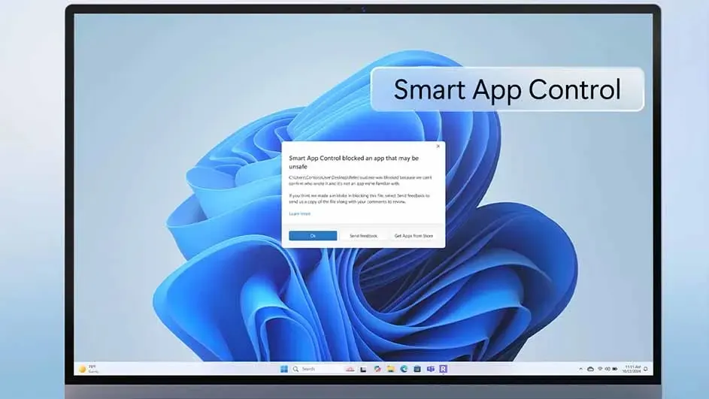Follow the Learn more link
Image resolution: width=709 pixels, height=399 pixels.
pos(299,213)
